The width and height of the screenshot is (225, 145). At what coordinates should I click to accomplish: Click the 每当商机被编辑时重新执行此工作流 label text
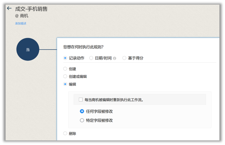[x=114, y=100]
